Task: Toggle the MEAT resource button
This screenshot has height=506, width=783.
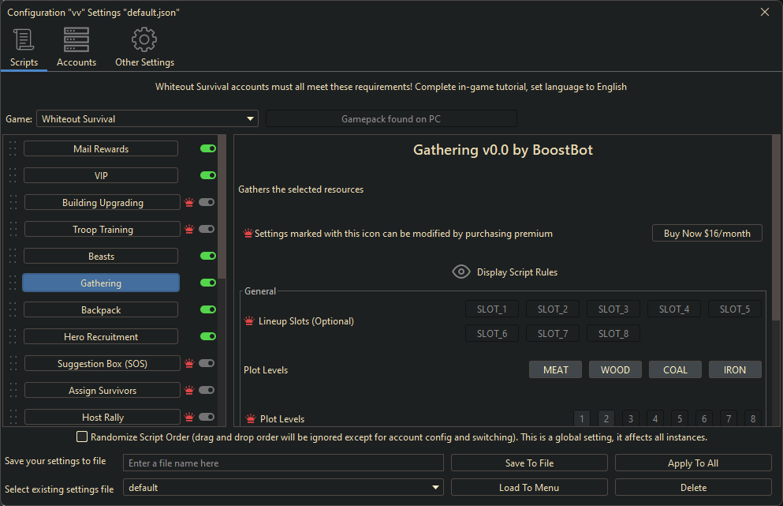Action: (555, 369)
